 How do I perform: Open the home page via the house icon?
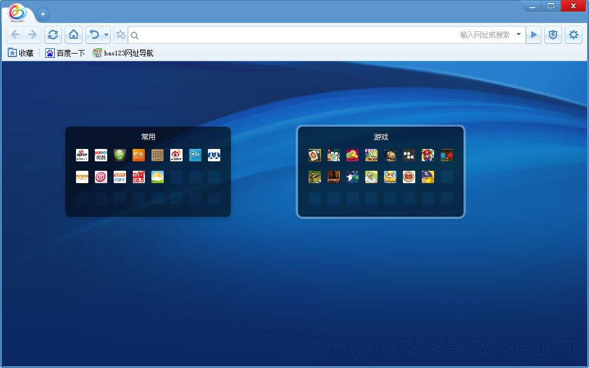(x=74, y=35)
